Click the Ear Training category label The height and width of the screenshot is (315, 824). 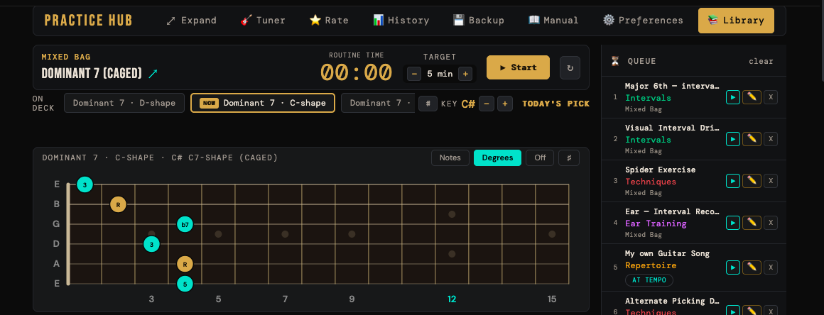(656, 223)
